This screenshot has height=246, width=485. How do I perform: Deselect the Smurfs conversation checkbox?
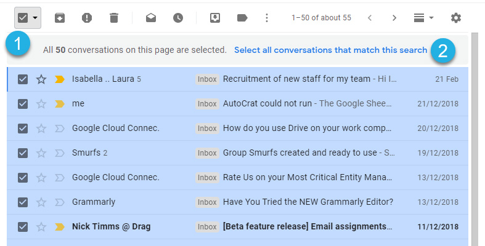point(23,153)
